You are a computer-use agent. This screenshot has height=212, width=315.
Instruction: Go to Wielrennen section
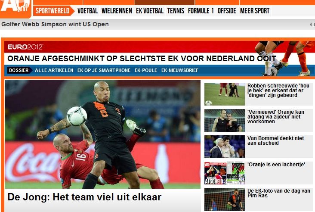pyautogui.click(x=117, y=11)
